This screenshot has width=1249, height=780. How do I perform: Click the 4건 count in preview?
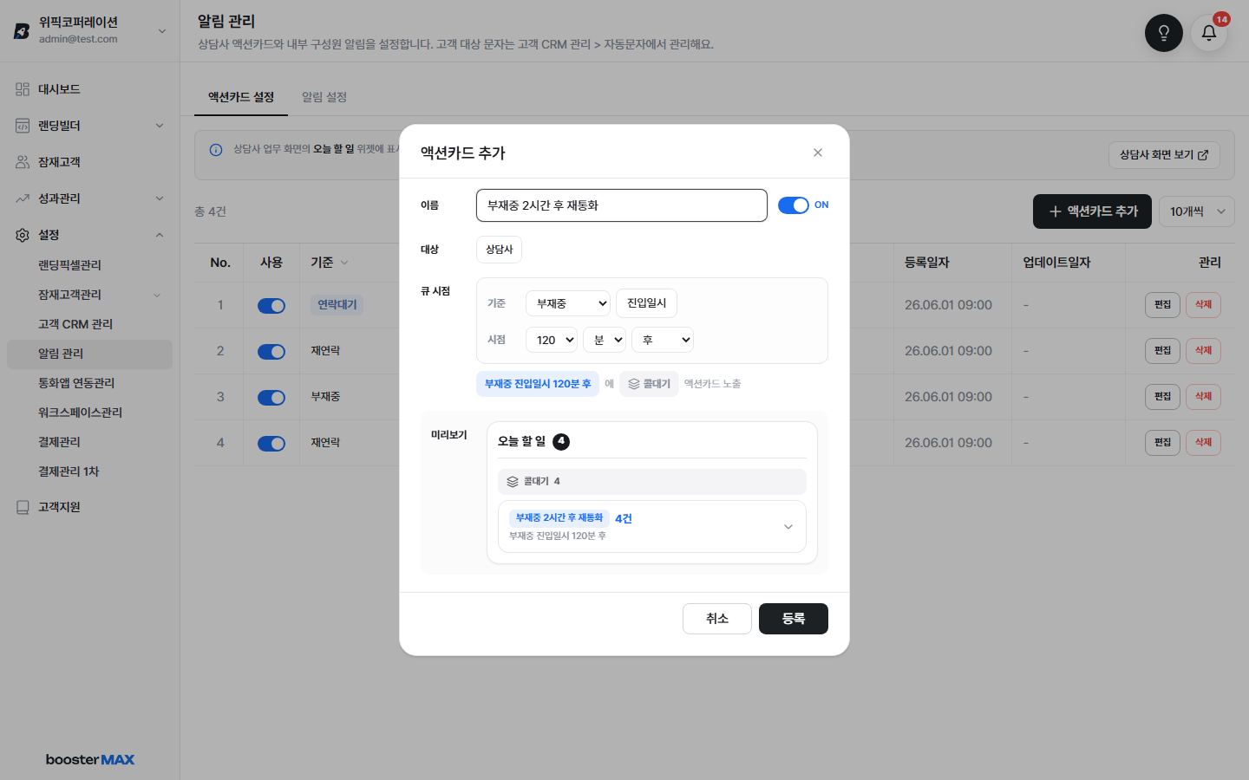624,519
